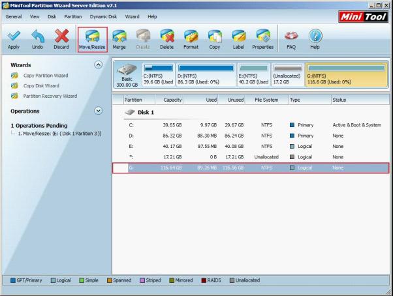Discard all pending changes

click(x=61, y=40)
